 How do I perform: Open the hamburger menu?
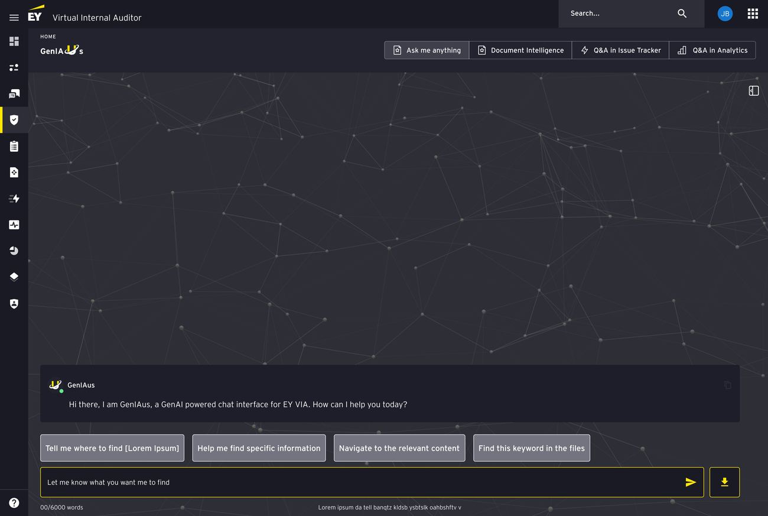pos(14,18)
